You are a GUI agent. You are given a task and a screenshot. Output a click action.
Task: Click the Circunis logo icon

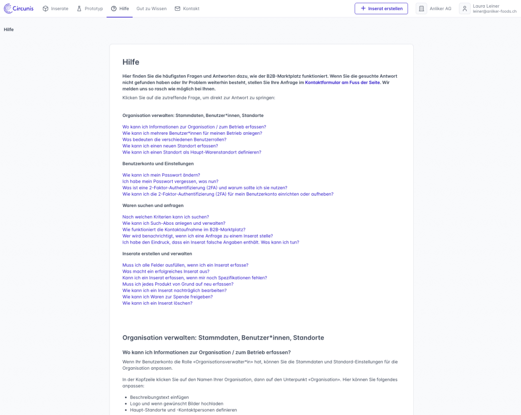[8, 9]
